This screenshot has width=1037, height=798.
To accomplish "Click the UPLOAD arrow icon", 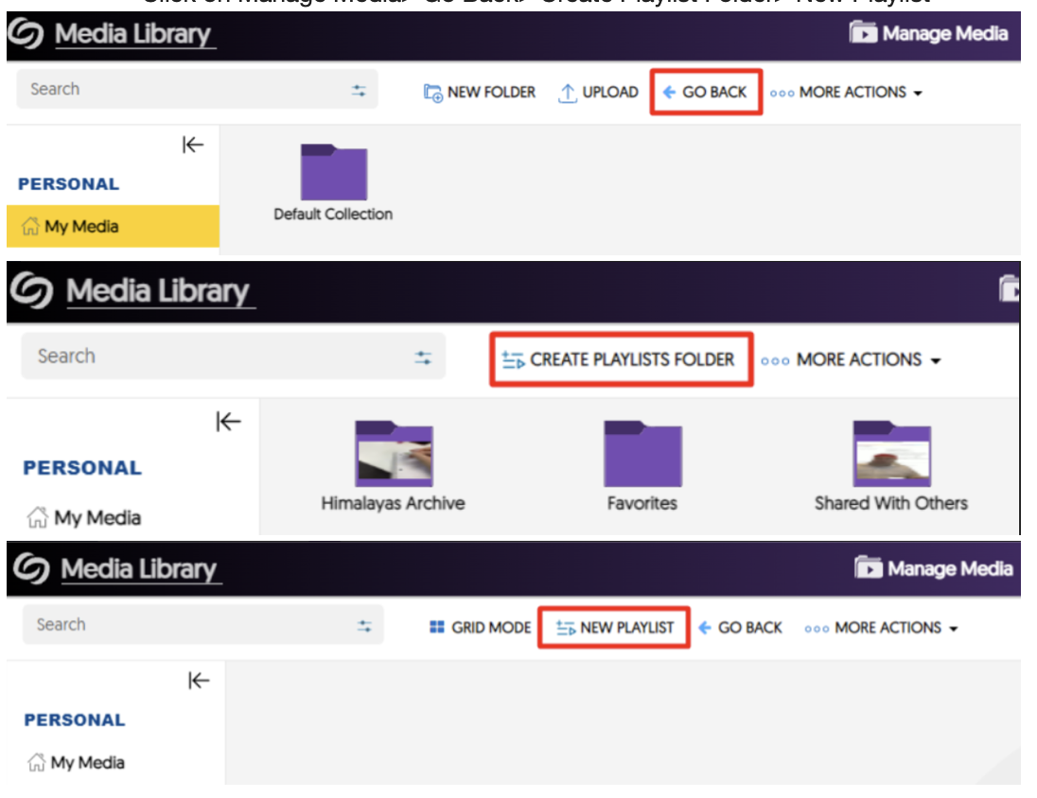I will (x=568, y=93).
